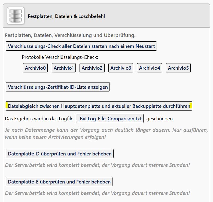This screenshot has height=202, width=213.
Task: View the Archivio3 protocol
Action: point(121,68)
